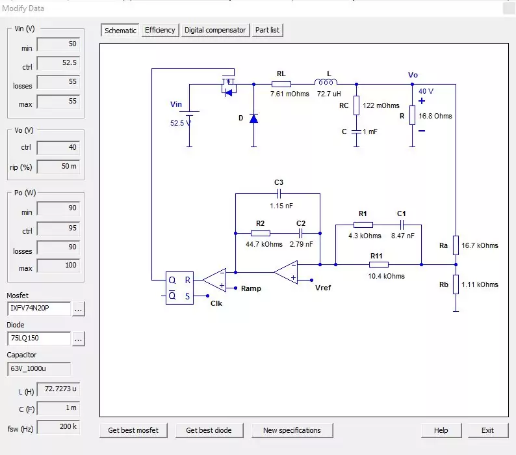Click the error amplifier triangle near Vref

click(x=285, y=272)
